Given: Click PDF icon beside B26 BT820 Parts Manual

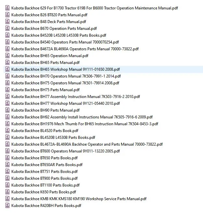Looking at the screenshot, I should click(7, 15).
